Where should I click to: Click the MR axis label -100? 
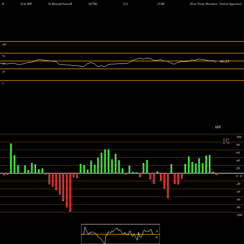[x=239, y=215]
